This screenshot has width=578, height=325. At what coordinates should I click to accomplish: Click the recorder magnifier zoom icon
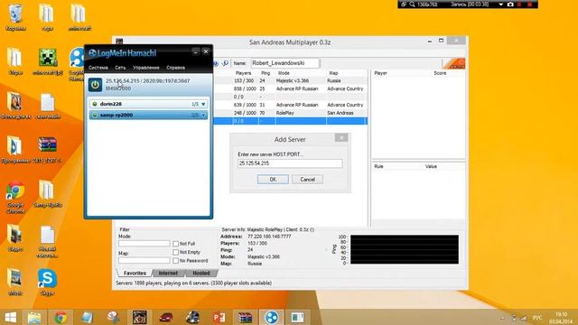(412, 5)
